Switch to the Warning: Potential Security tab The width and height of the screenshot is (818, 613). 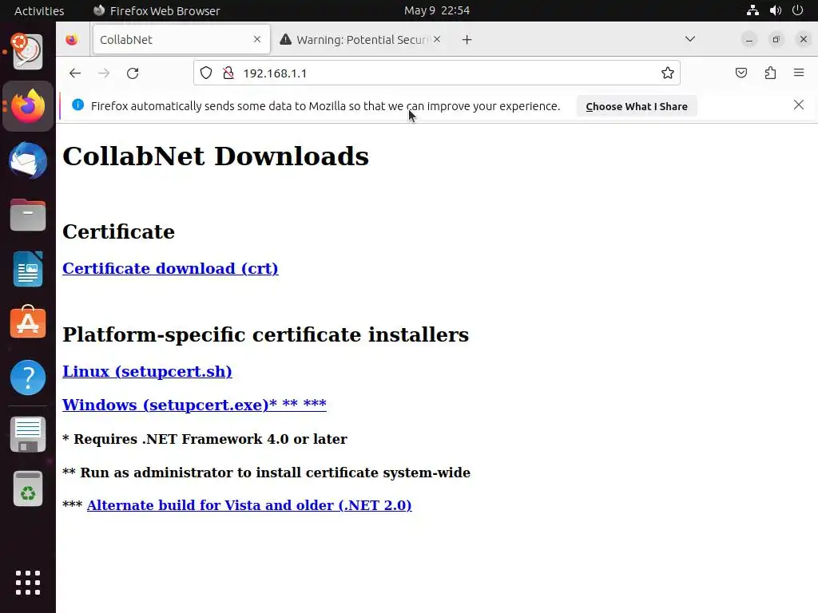tap(360, 40)
